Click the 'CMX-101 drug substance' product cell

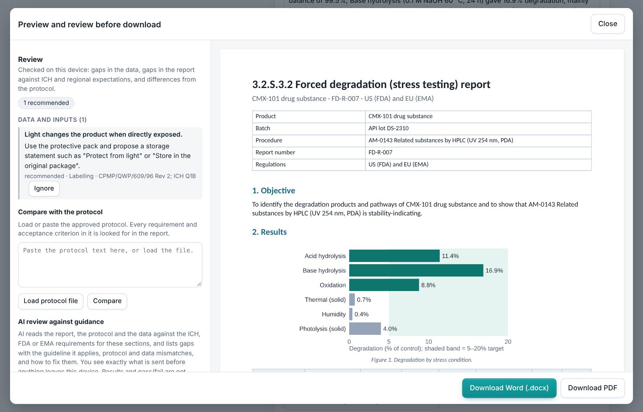click(478, 117)
